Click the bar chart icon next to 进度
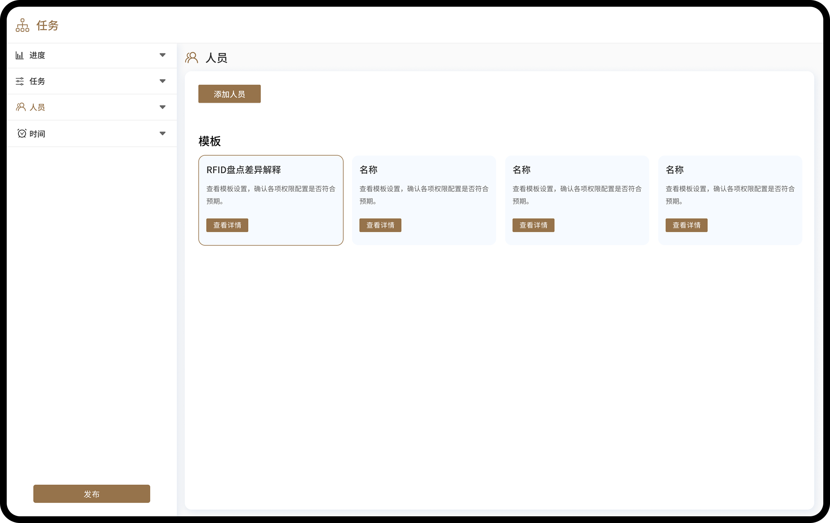Viewport: 830px width, 523px height. coord(19,56)
